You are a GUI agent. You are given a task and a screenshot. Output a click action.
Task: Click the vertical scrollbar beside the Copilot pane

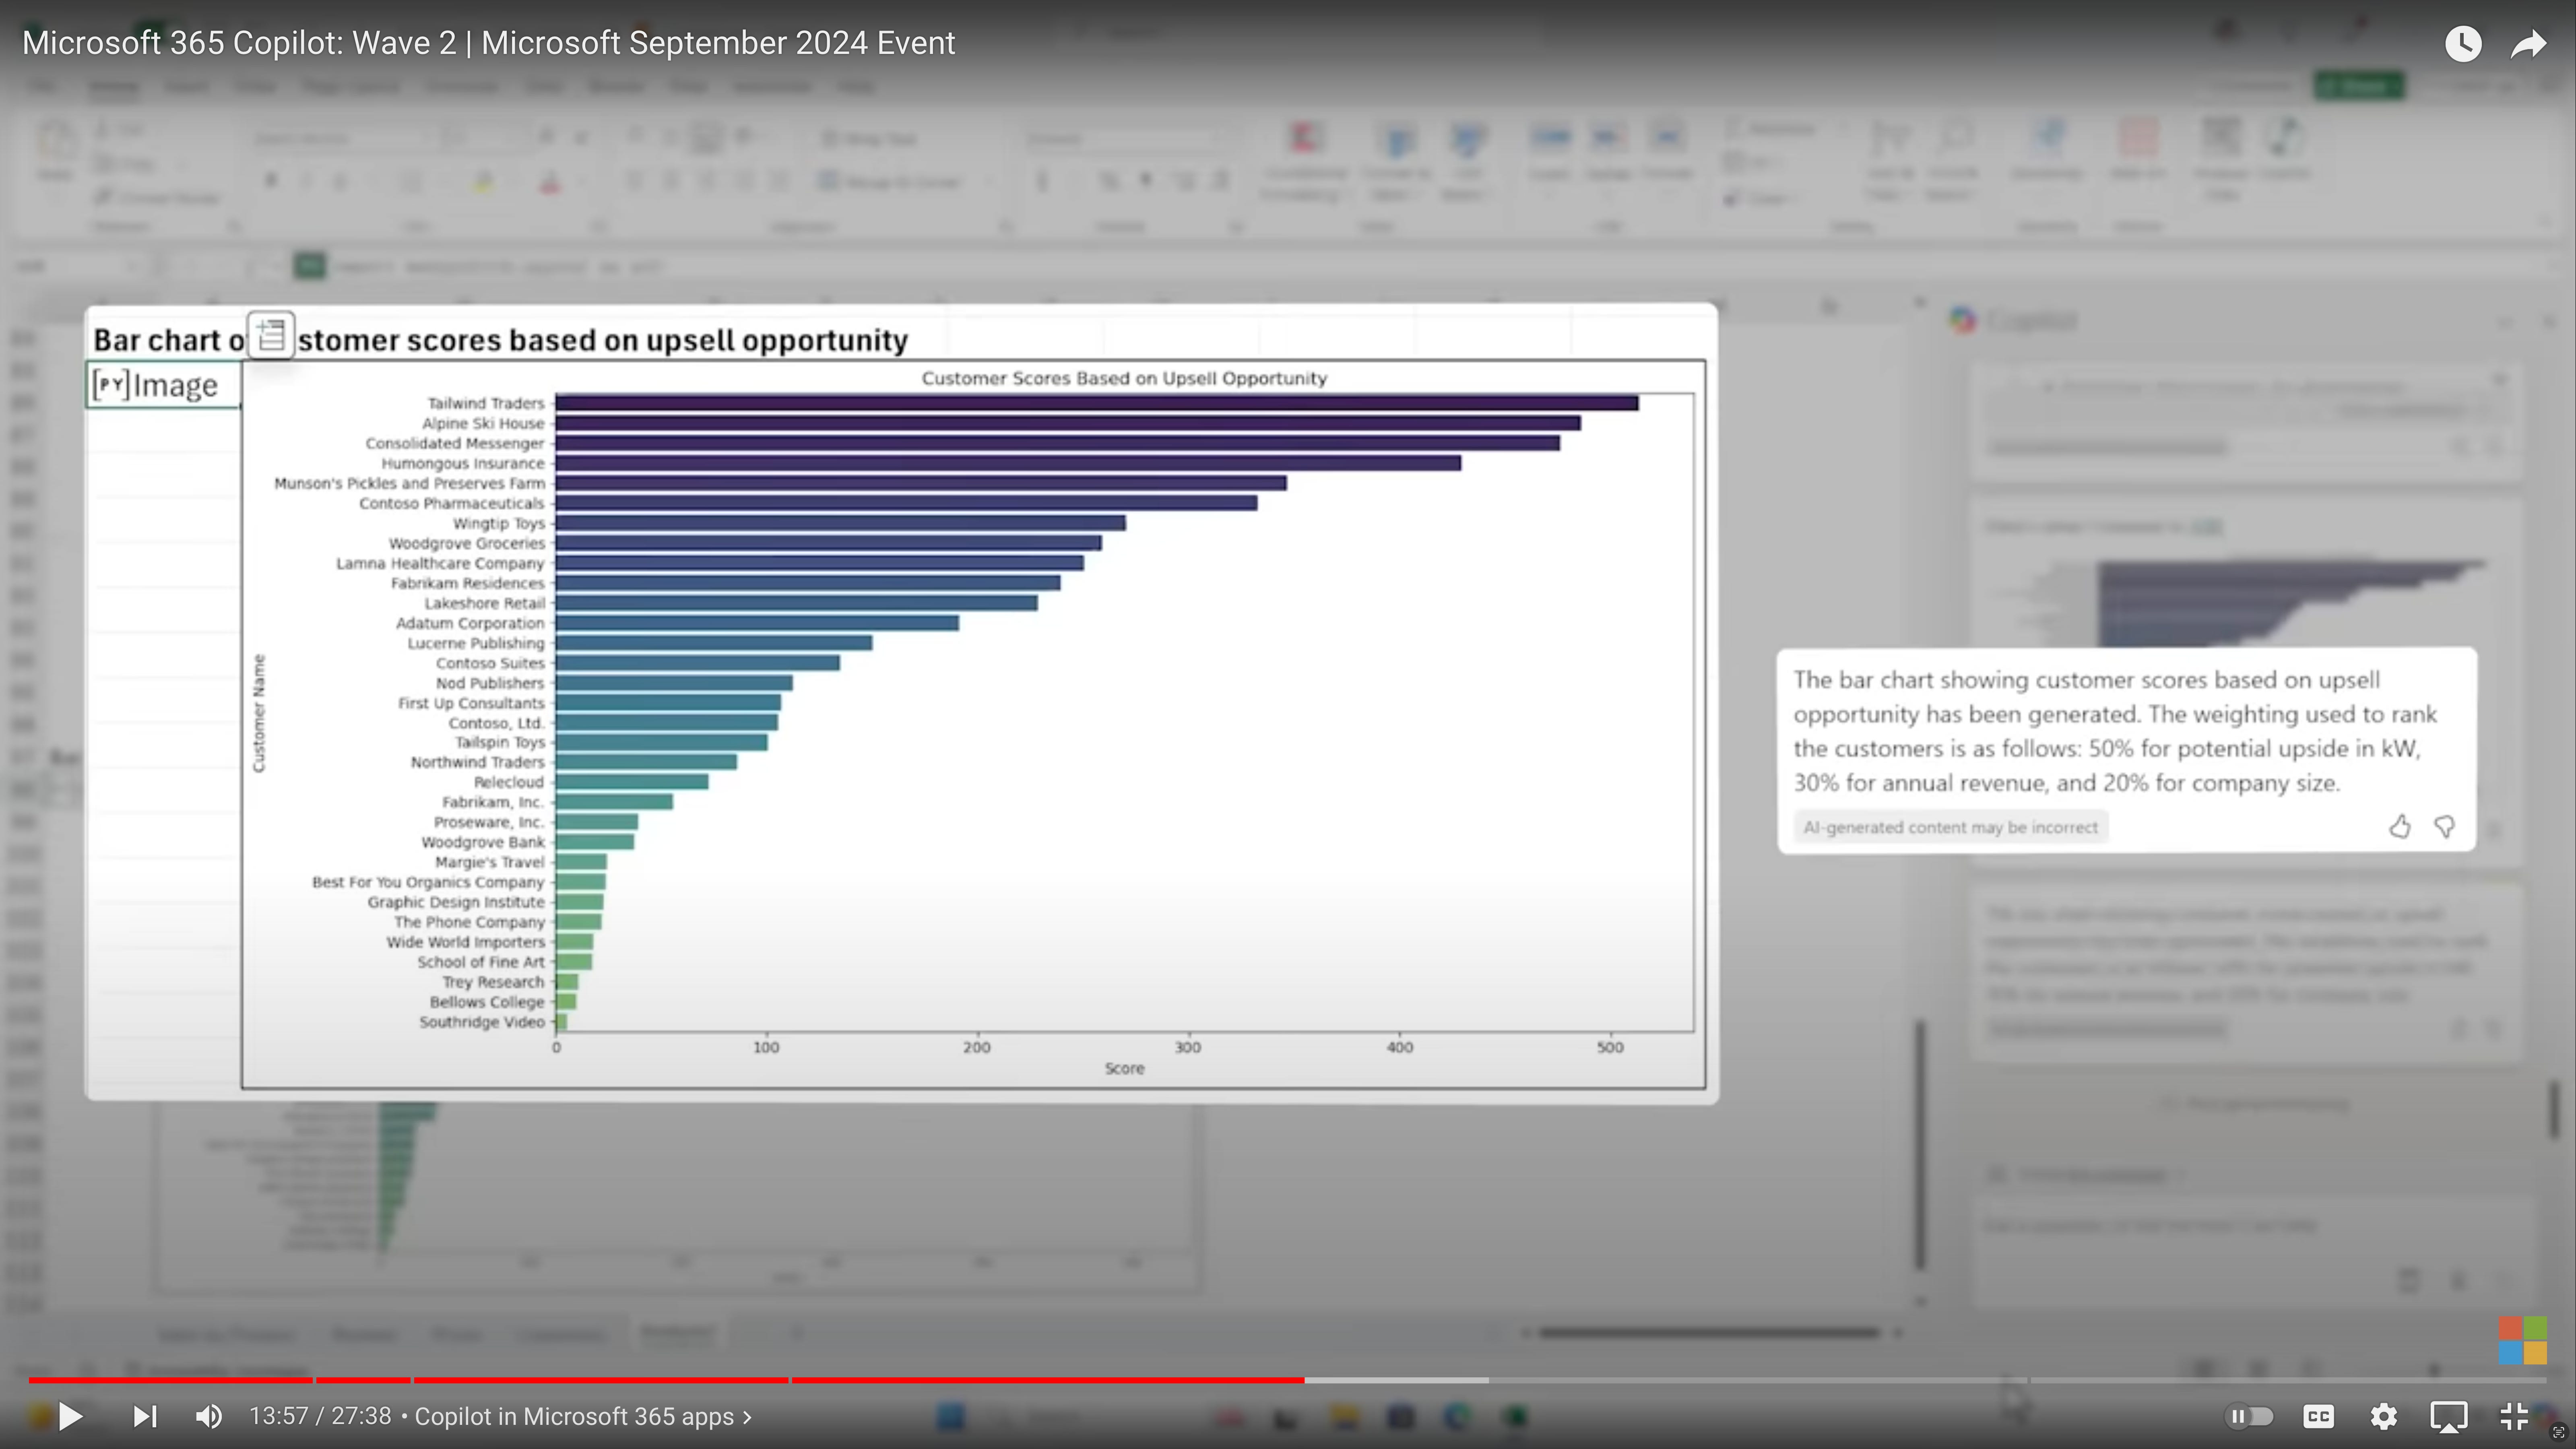pos(1920,1145)
